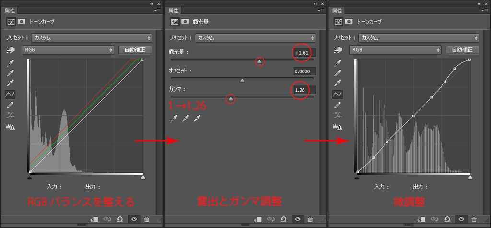Select layer mask icon in right panel header
491x228 pixels.
tap(349, 22)
